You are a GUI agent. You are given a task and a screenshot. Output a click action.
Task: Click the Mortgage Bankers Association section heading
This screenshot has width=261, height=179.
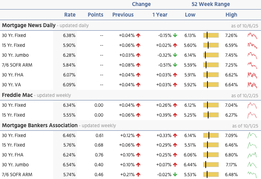(39, 125)
